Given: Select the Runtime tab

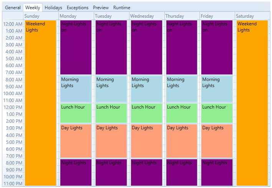Looking at the screenshot, I should (x=121, y=8).
